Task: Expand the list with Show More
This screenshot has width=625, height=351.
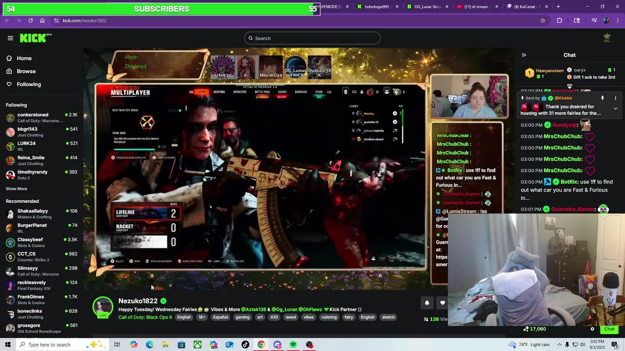Action: click(x=17, y=189)
